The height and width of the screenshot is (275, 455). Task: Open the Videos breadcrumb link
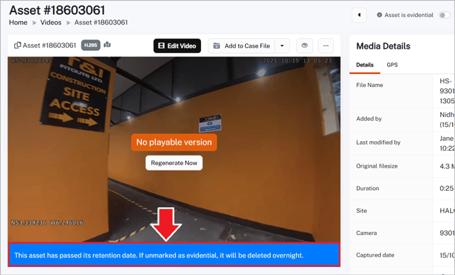click(x=51, y=22)
